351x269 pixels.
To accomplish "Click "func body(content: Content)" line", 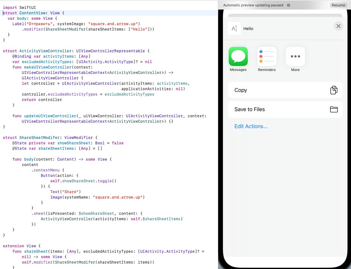I will click(x=62, y=159).
